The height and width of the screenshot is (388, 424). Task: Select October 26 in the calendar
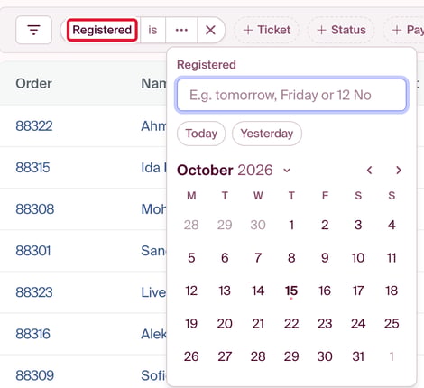click(191, 356)
